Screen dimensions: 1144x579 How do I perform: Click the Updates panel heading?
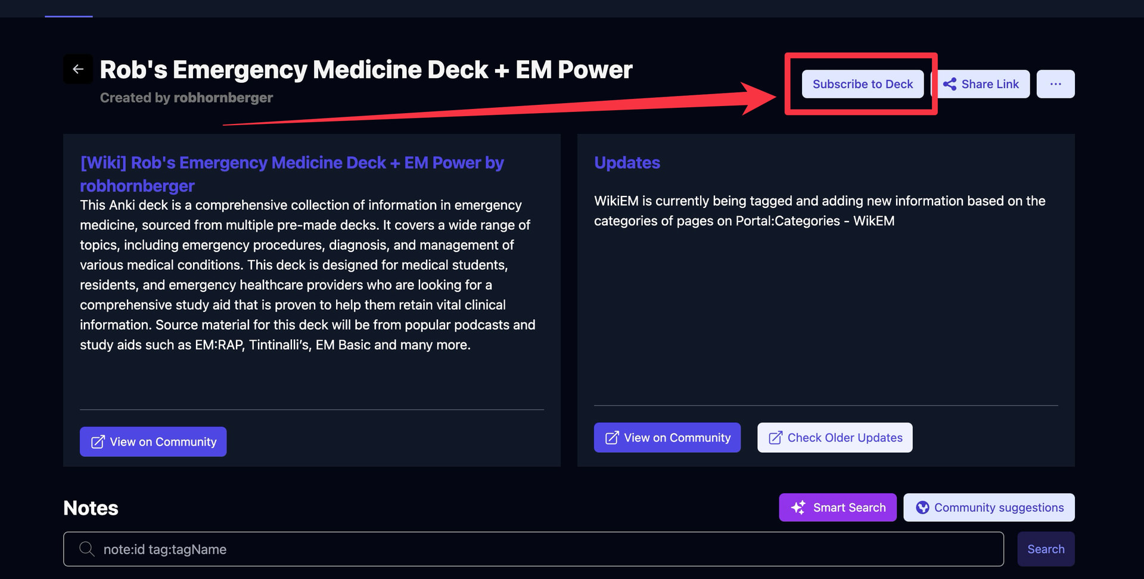pos(627,163)
